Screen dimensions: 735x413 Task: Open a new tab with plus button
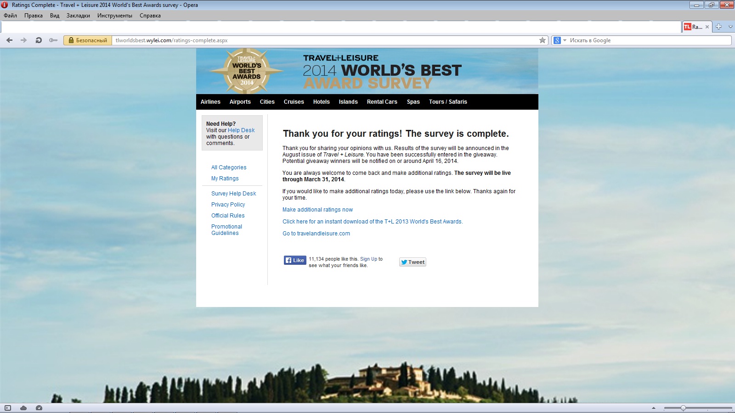(718, 27)
